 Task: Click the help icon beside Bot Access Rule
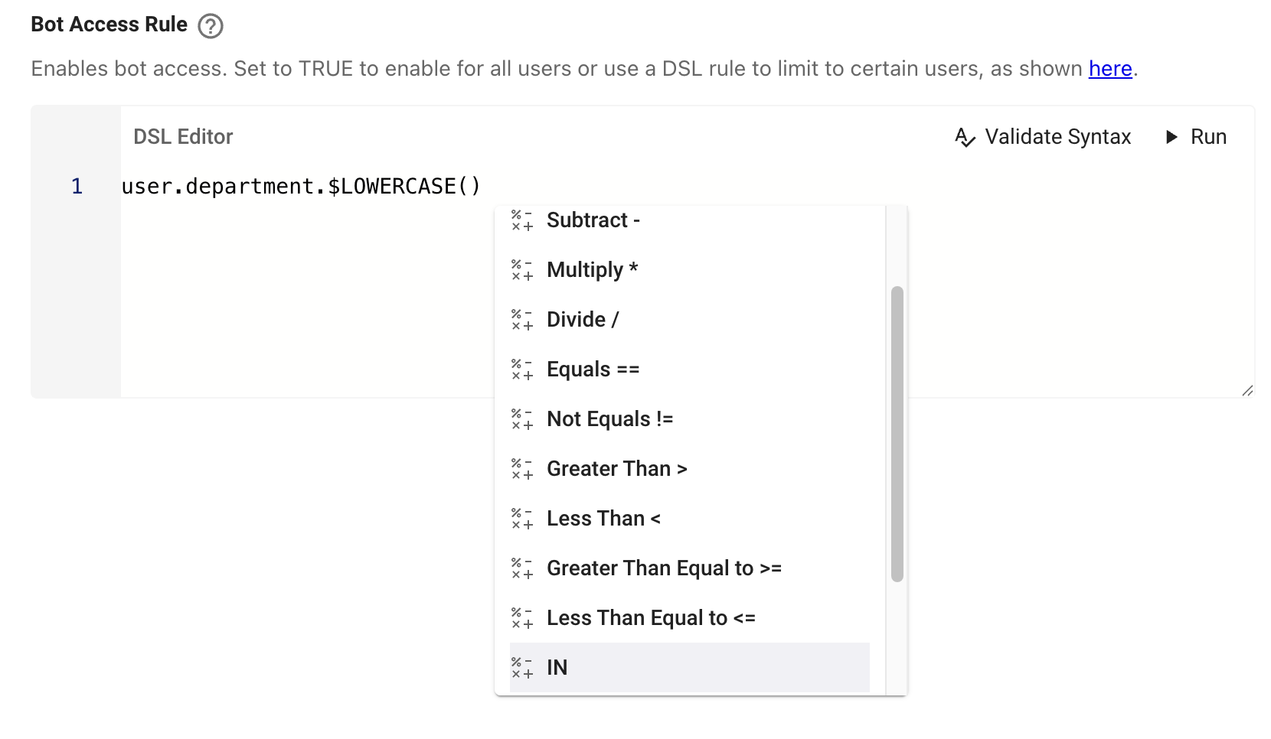pos(211,26)
